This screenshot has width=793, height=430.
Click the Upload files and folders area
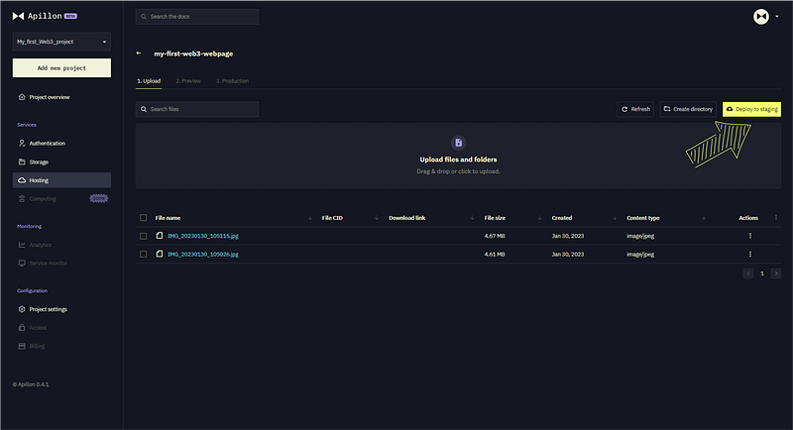click(x=458, y=157)
